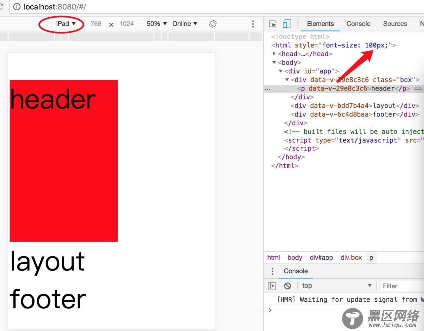Click the address bar URL localhost:8080
Viewport: 424px width, 331px height.
coord(55,7)
